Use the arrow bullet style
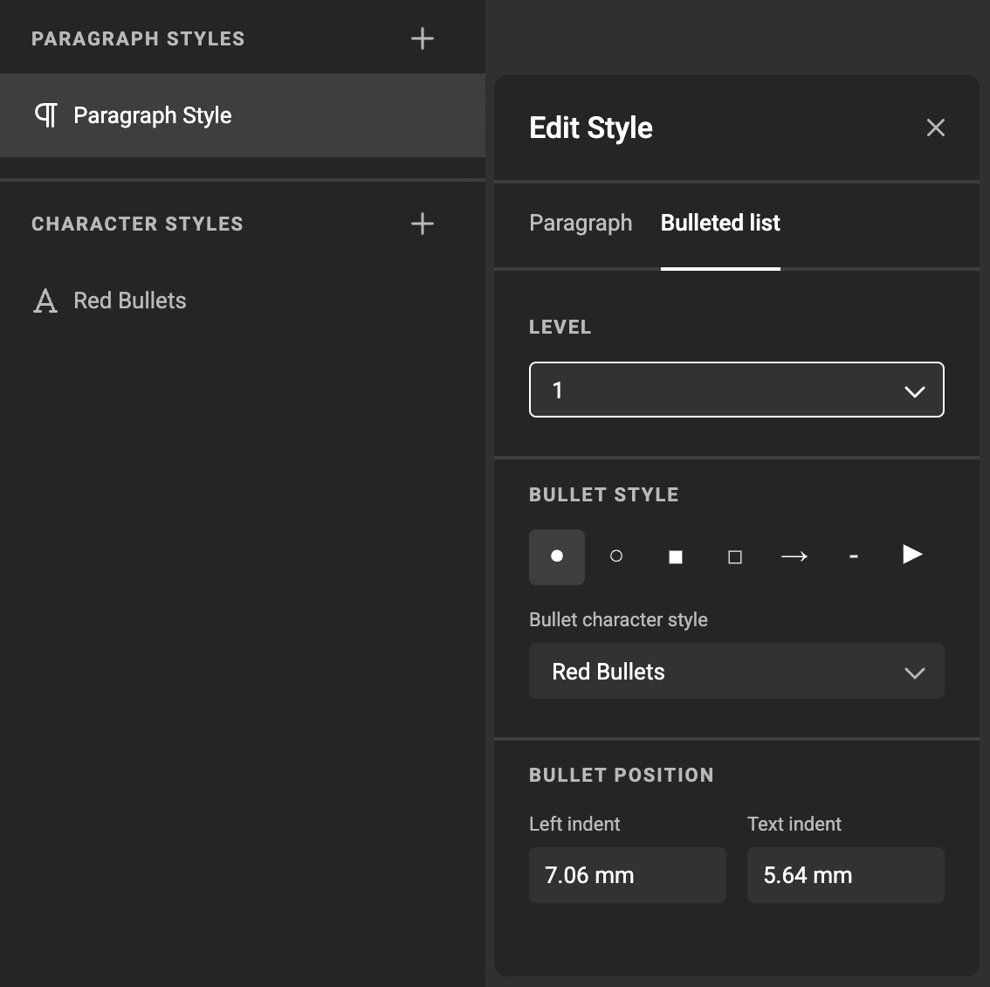The height and width of the screenshot is (987, 990). (x=794, y=556)
